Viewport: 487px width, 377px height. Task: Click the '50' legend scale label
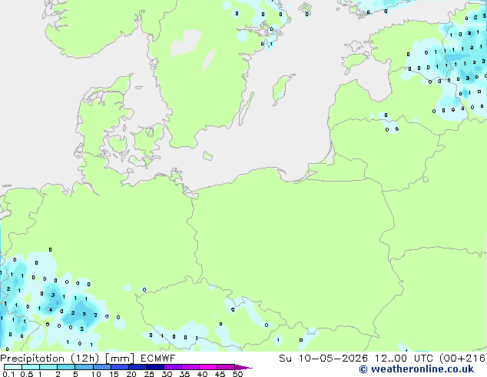(x=237, y=374)
